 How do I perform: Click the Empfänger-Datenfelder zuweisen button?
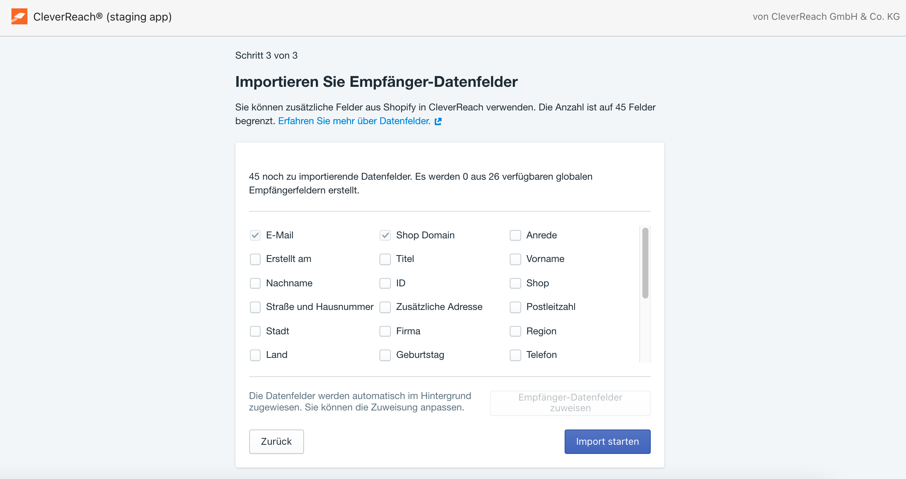click(570, 403)
